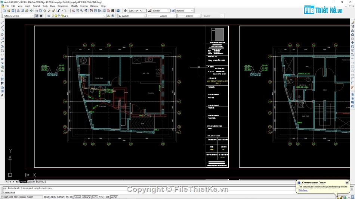The height and width of the screenshot is (199, 355).
Task: Select the Hatch tool
Action: click(x=2, y=79)
